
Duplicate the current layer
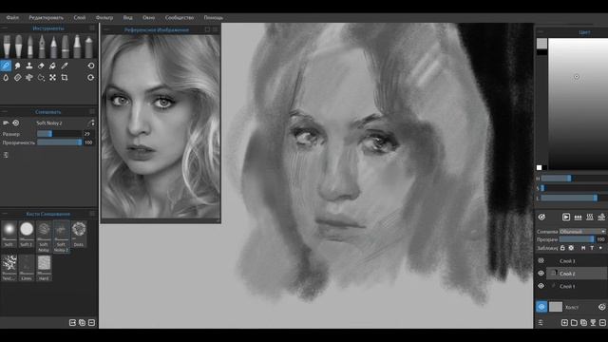point(583,323)
